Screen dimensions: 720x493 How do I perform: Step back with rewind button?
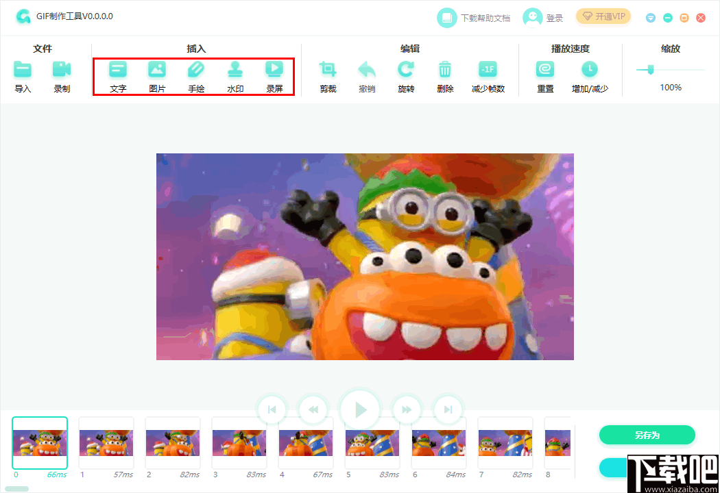pos(313,409)
